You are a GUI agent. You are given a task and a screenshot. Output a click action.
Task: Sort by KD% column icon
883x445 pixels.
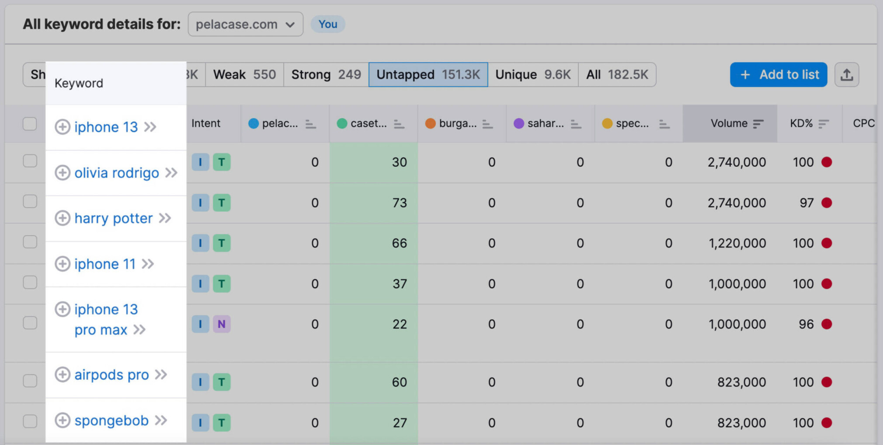point(824,124)
